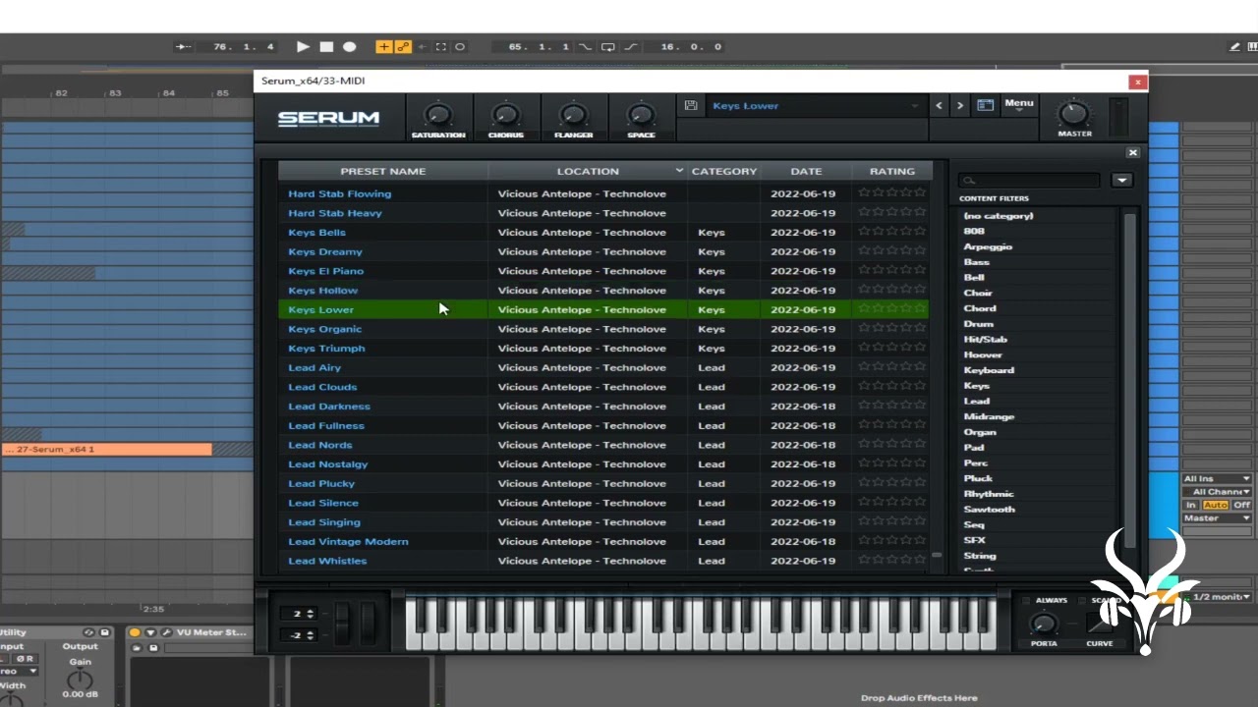1258x707 pixels.
Task: Filter presets by (no category)
Action: [999, 216]
